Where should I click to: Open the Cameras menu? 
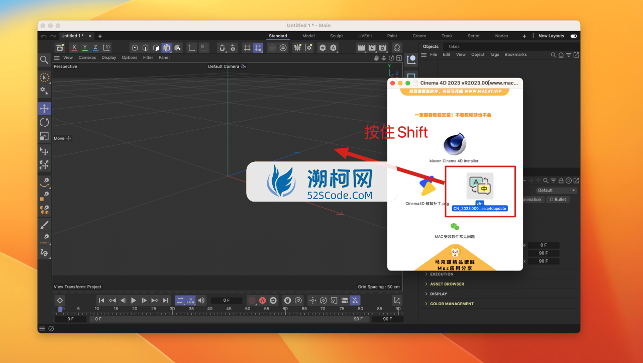[x=87, y=57]
